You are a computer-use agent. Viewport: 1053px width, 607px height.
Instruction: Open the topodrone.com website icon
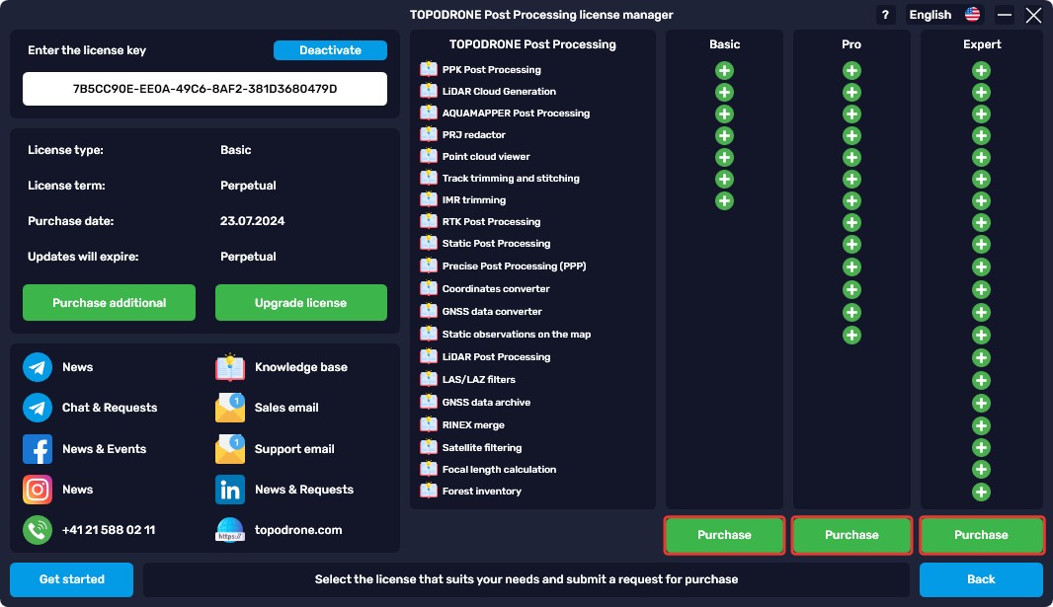(230, 530)
